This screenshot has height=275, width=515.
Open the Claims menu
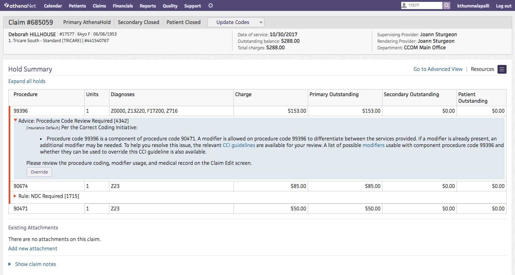tap(99, 6)
